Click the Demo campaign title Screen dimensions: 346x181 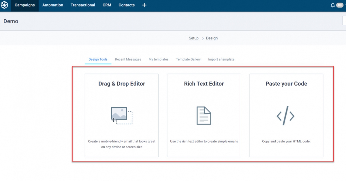11,21
